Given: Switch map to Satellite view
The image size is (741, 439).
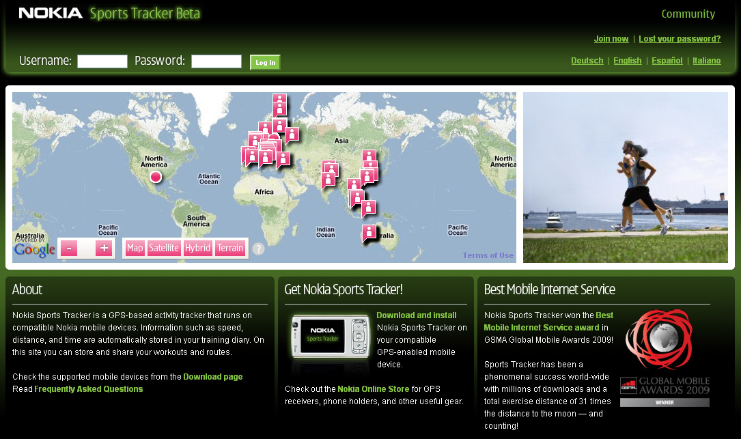Looking at the screenshot, I should coord(163,248).
